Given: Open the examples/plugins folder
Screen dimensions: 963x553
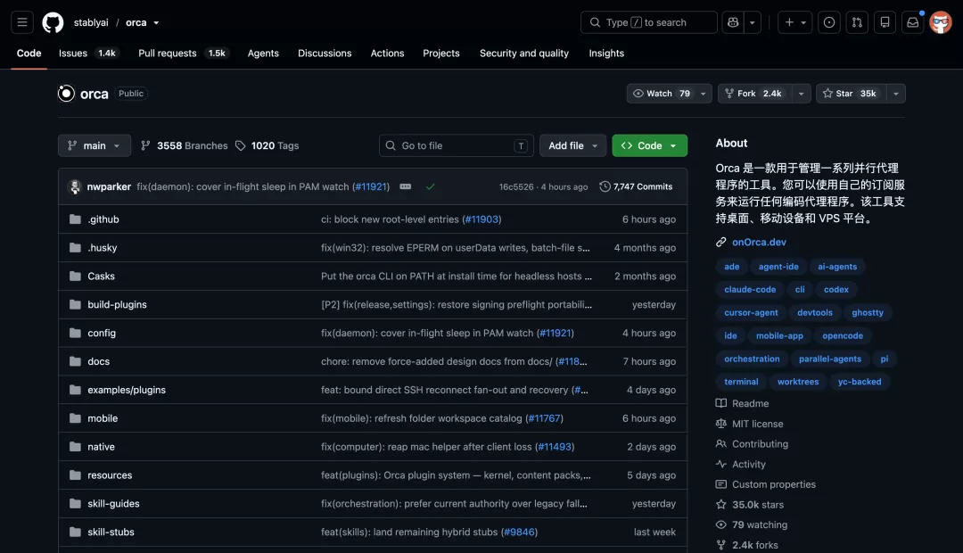Looking at the screenshot, I should click(x=127, y=390).
